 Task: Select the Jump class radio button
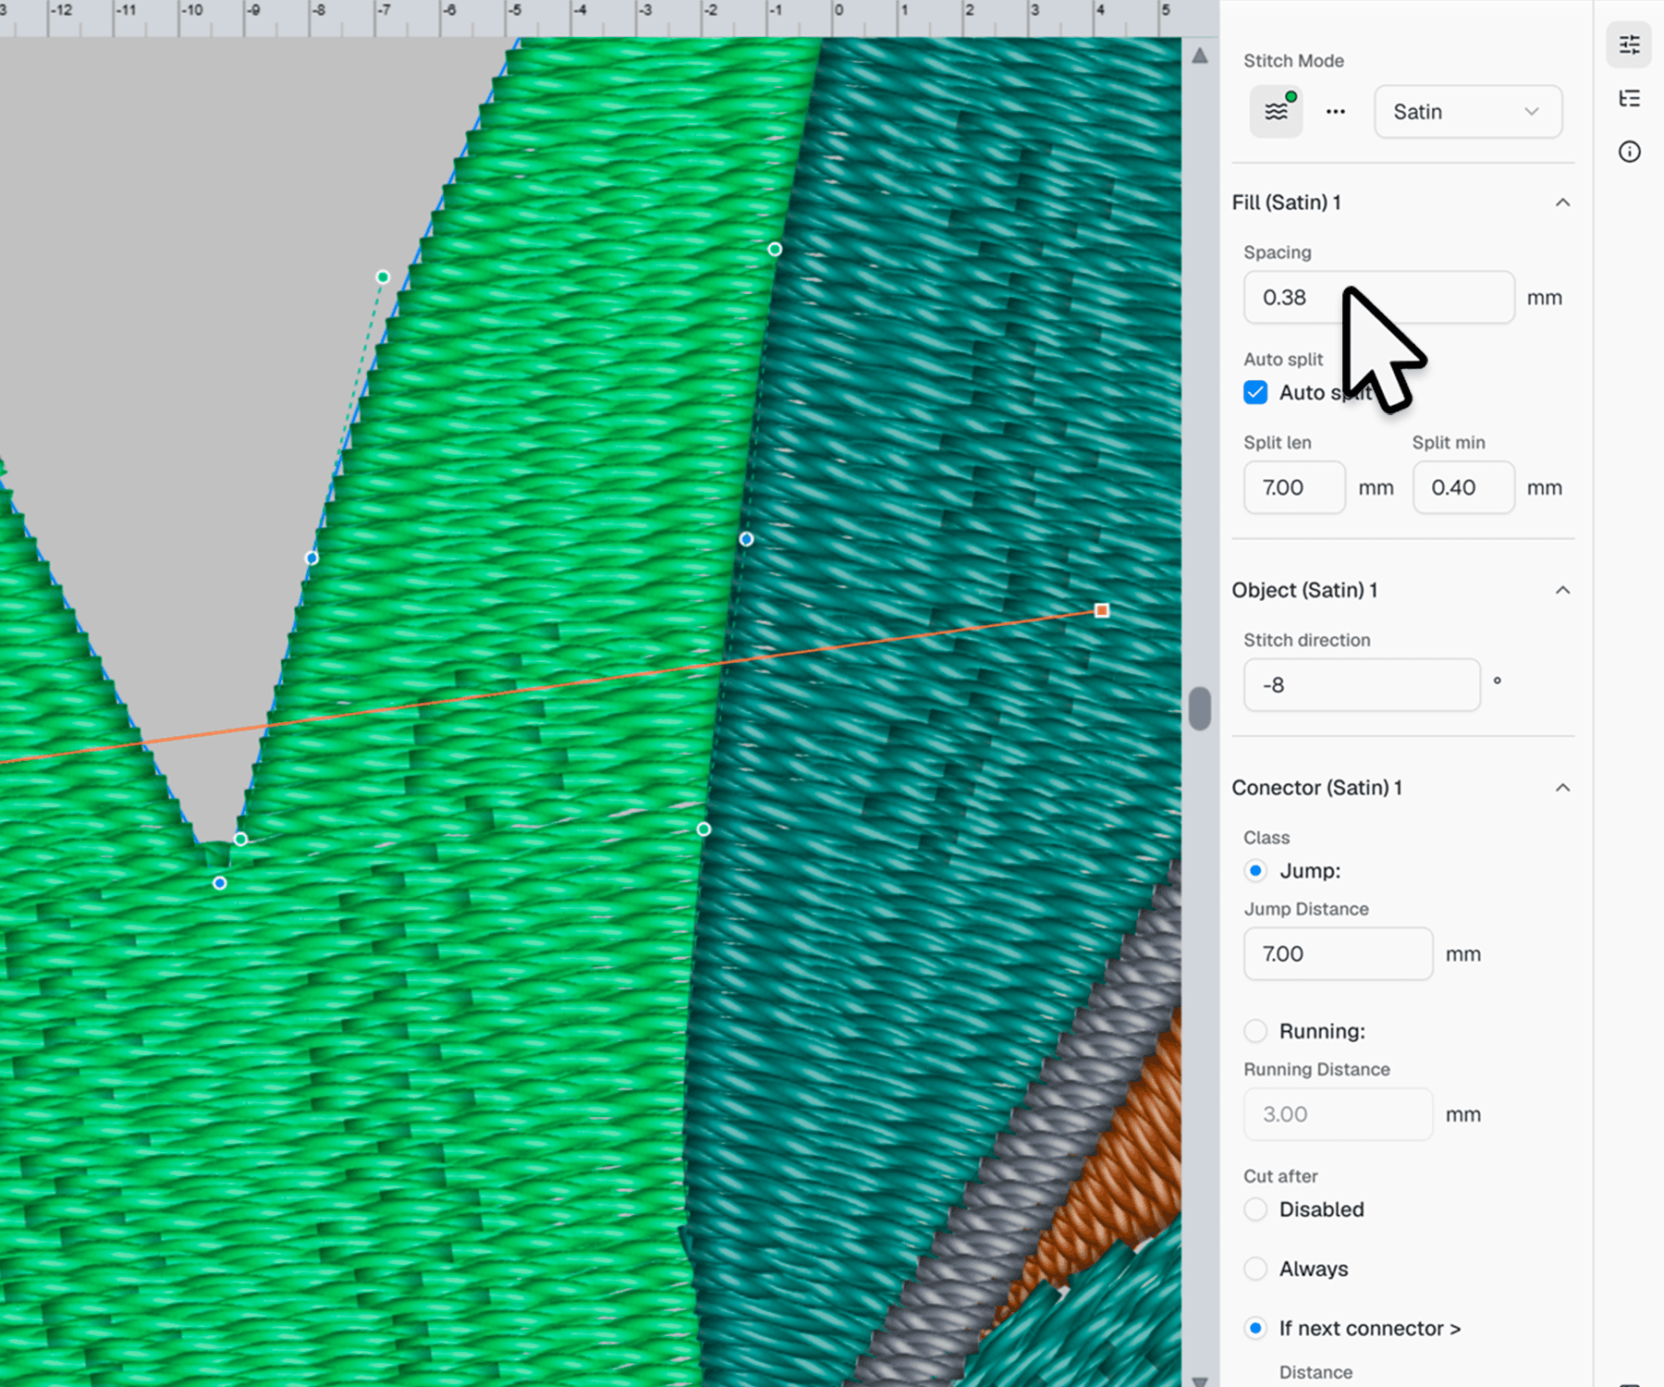click(x=1255, y=870)
